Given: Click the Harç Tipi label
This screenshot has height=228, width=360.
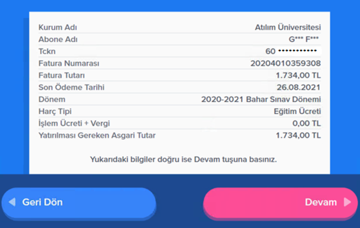Looking at the screenshot, I should tap(55, 112).
